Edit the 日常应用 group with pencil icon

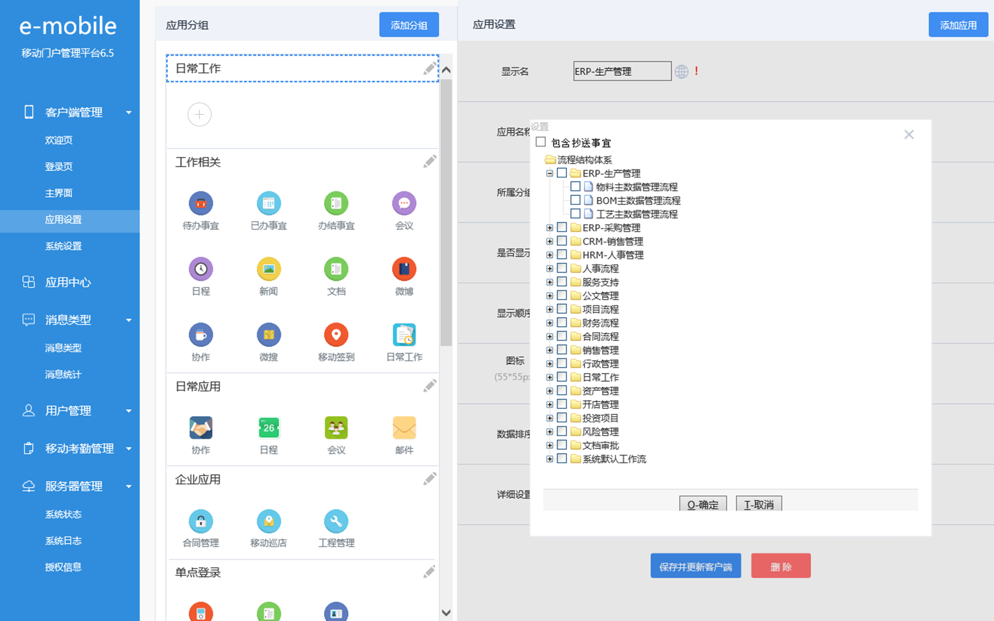click(430, 386)
